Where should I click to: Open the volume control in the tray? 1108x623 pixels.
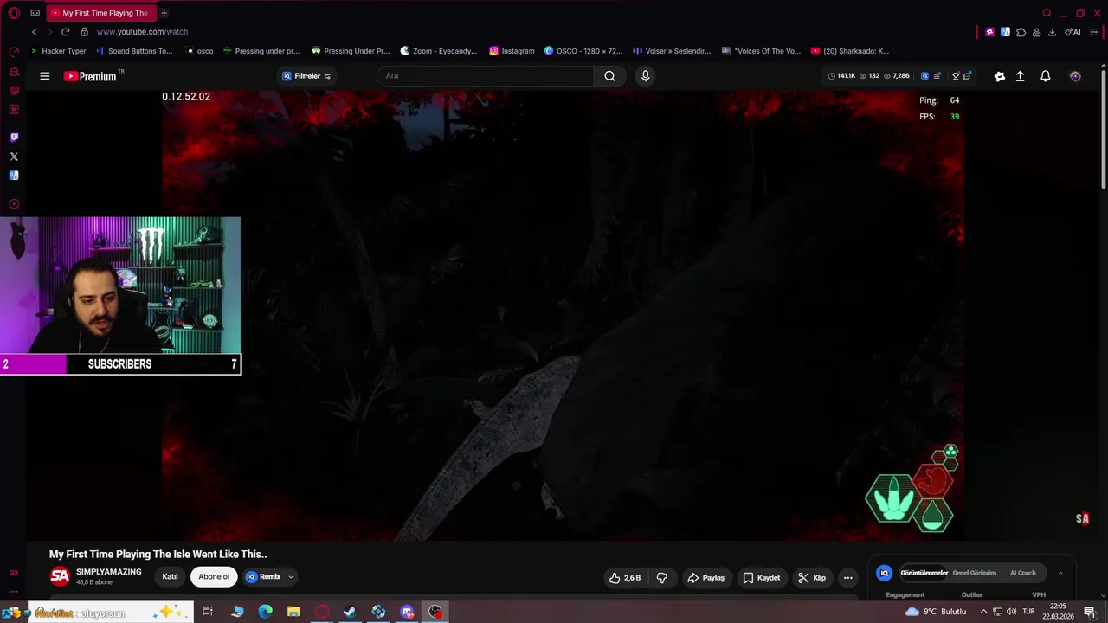1011,612
